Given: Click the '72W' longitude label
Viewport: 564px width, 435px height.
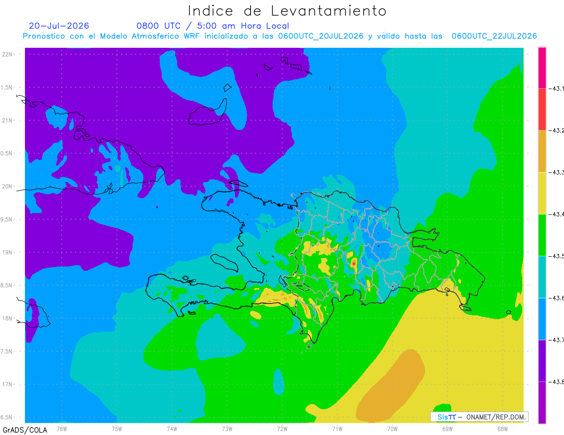Looking at the screenshot, I should click(x=282, y=428).
